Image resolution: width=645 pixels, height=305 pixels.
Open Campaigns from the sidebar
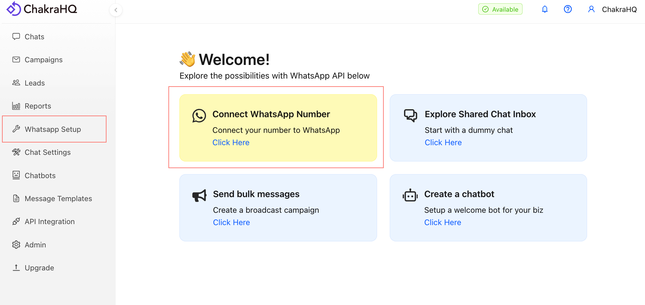(43, 60)
